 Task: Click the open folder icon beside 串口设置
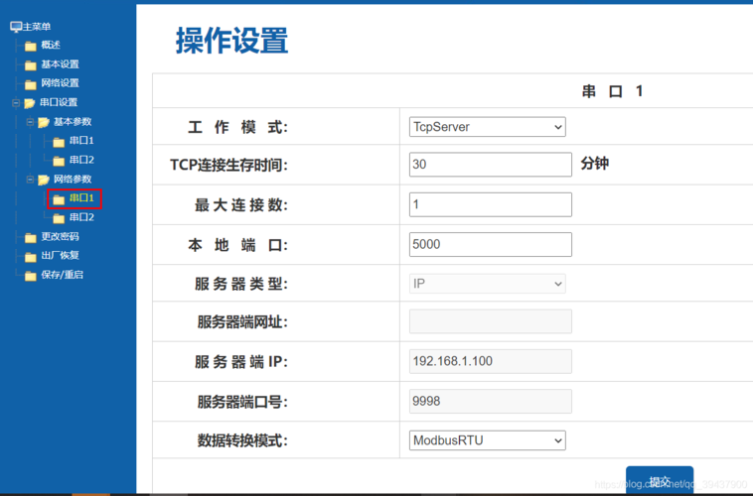tap(29, 103)
